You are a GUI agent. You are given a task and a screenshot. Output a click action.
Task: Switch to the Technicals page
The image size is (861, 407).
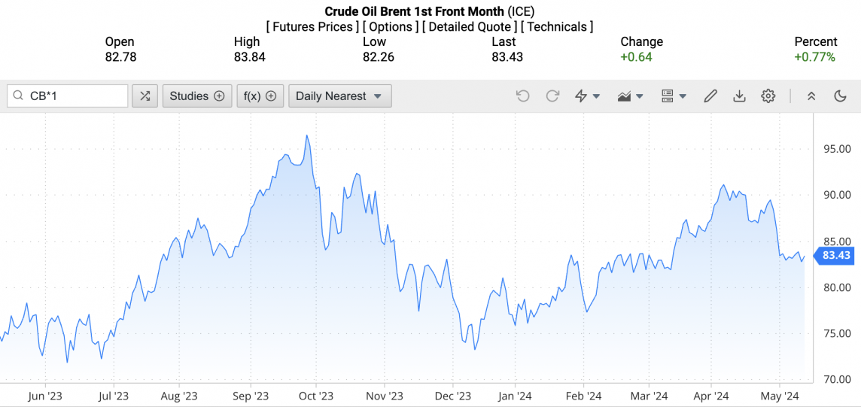[557, 27]
